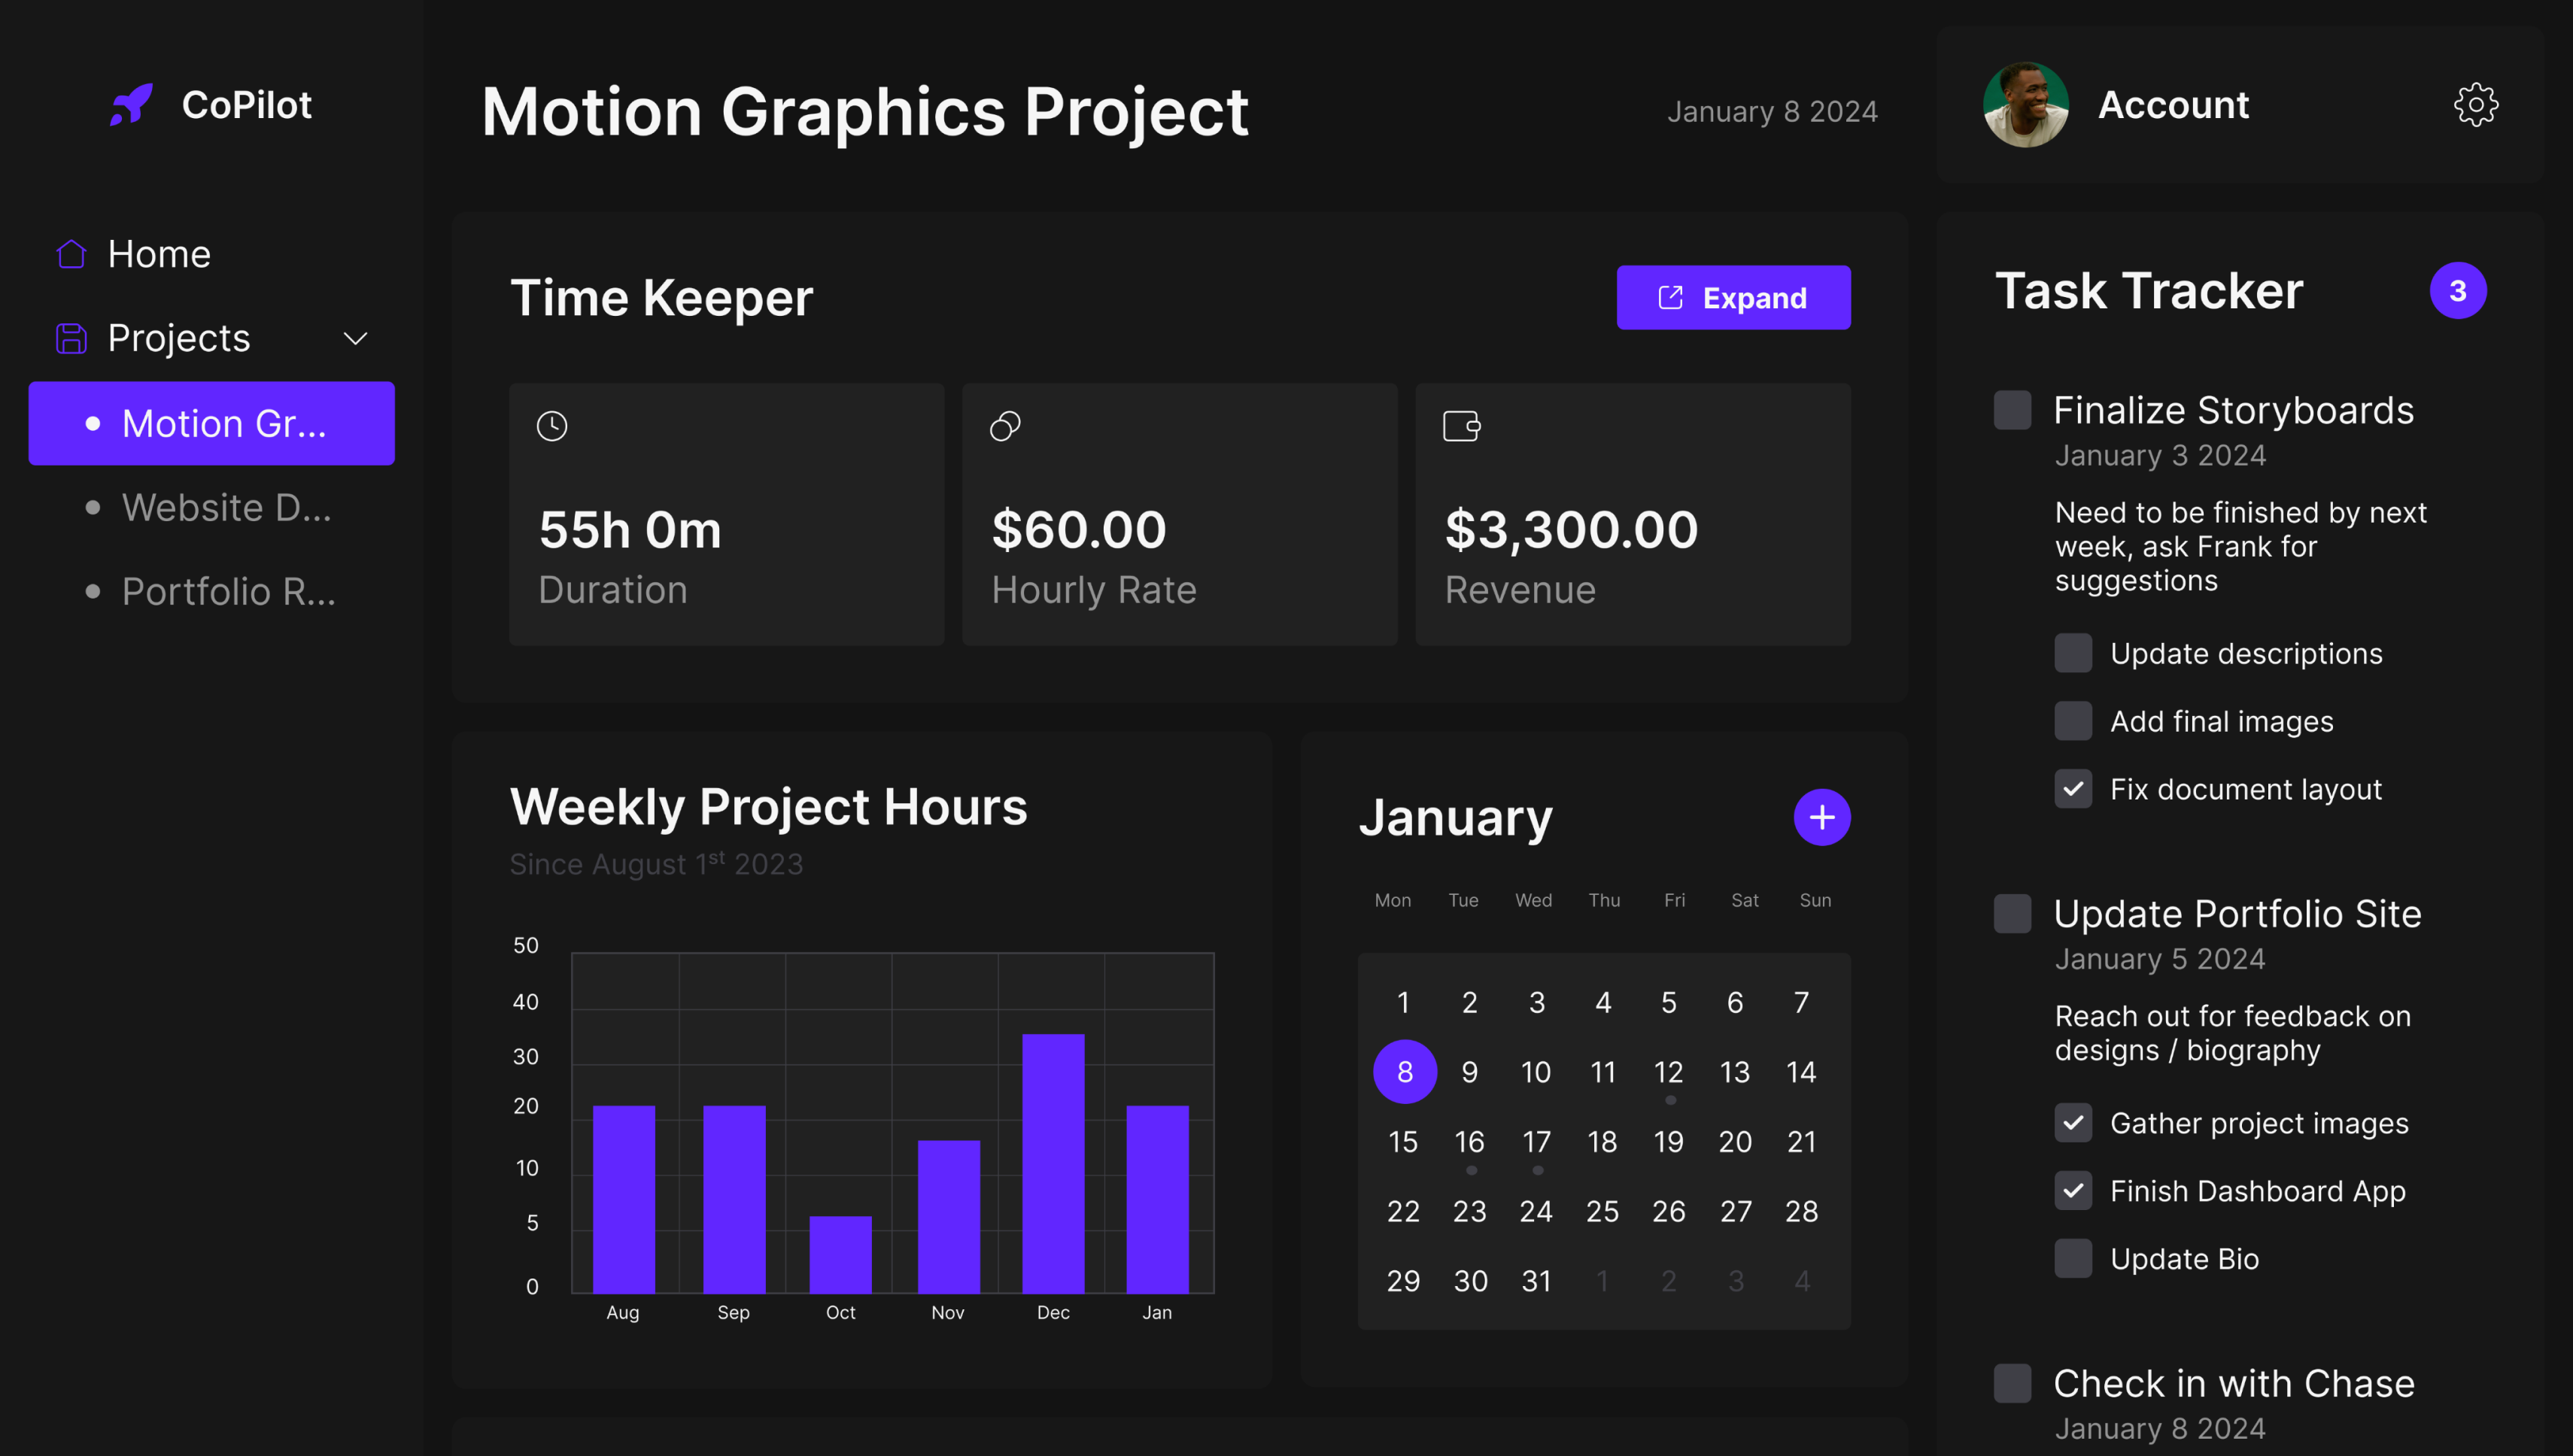Check the Add final images subtask
Viewport: 2573px width, 1456px height.
click(2073, 721)
